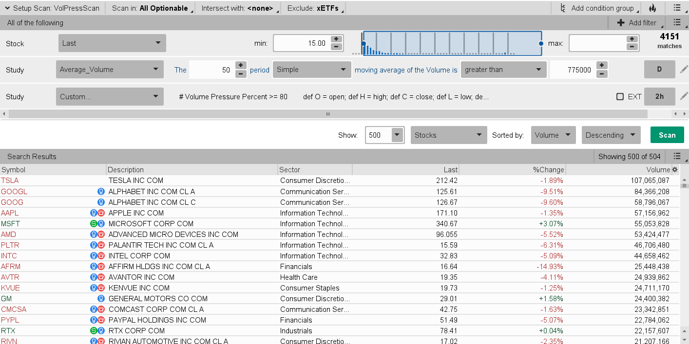Open the Simple moving average type dropdown
The height and width of the screenshot is (344, 689).
click(312, 70)
